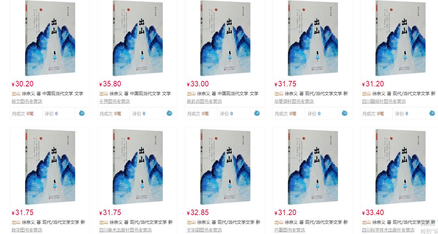Go to the 天宝阁图书专营店 store
This screenshot has height=234, width=438.
pyautogui.click(x=204, y=230)
